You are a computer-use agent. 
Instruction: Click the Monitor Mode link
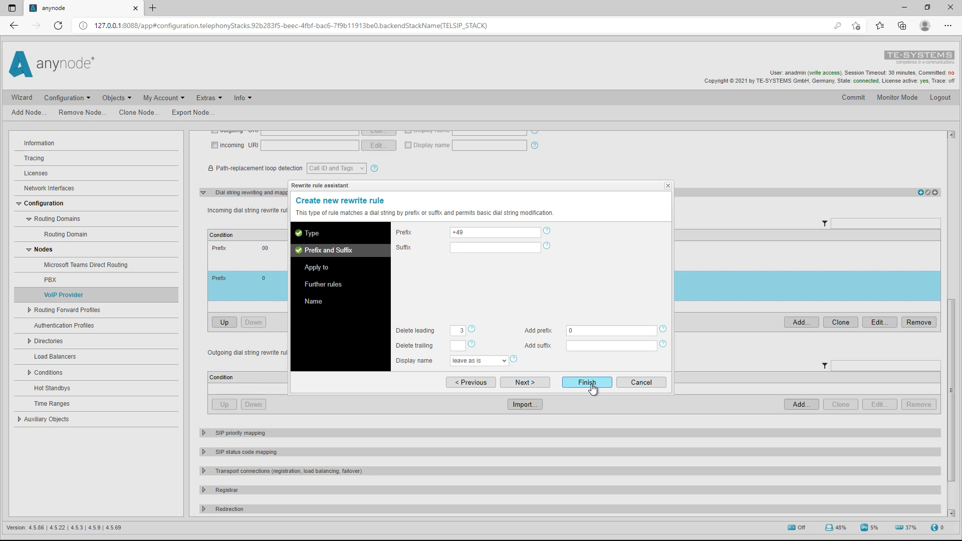(897, 98)
